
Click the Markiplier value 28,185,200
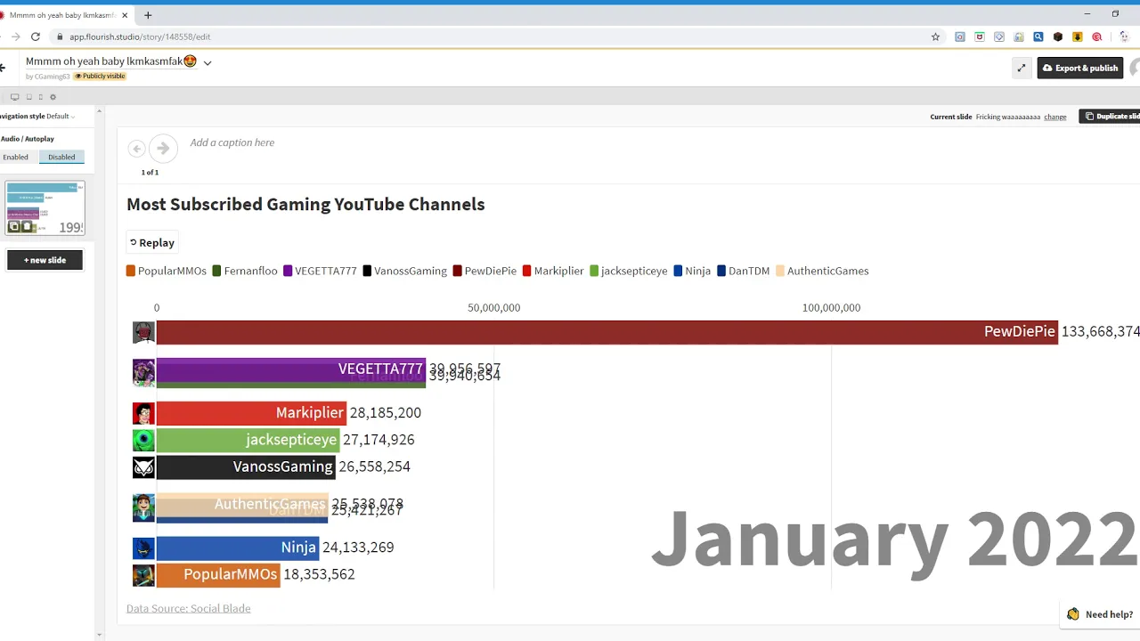click(386, 413)
